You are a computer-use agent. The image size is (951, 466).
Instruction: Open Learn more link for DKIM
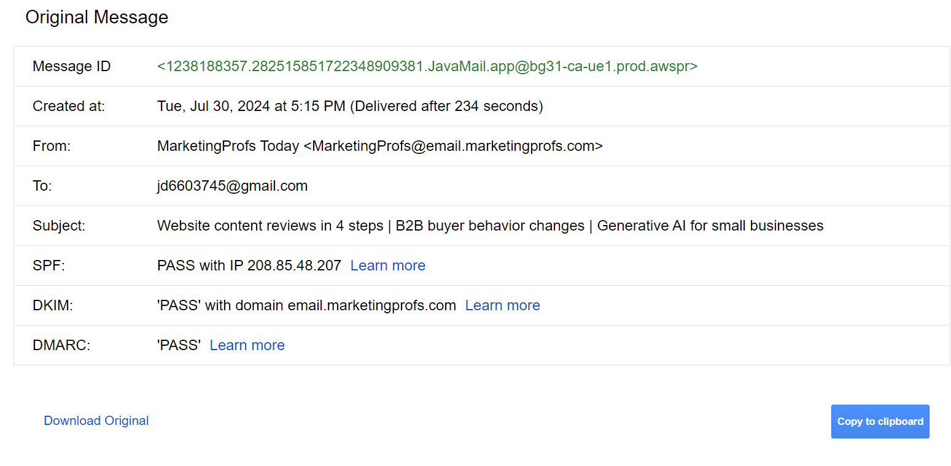pos(502,305)
